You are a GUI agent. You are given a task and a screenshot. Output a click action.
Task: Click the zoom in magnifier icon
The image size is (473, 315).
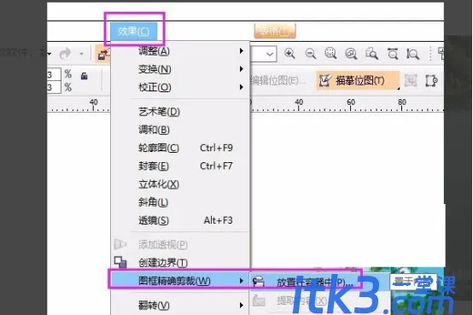click(x=289, y=54)
